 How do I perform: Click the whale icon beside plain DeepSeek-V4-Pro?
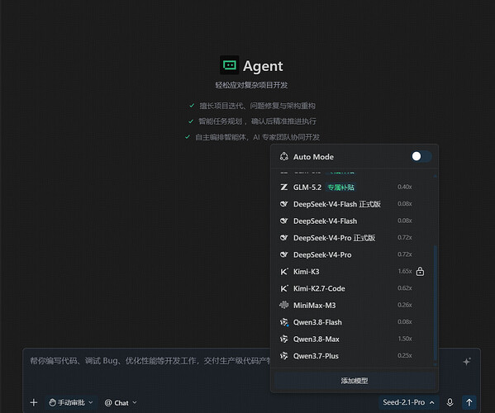(283, 254)
